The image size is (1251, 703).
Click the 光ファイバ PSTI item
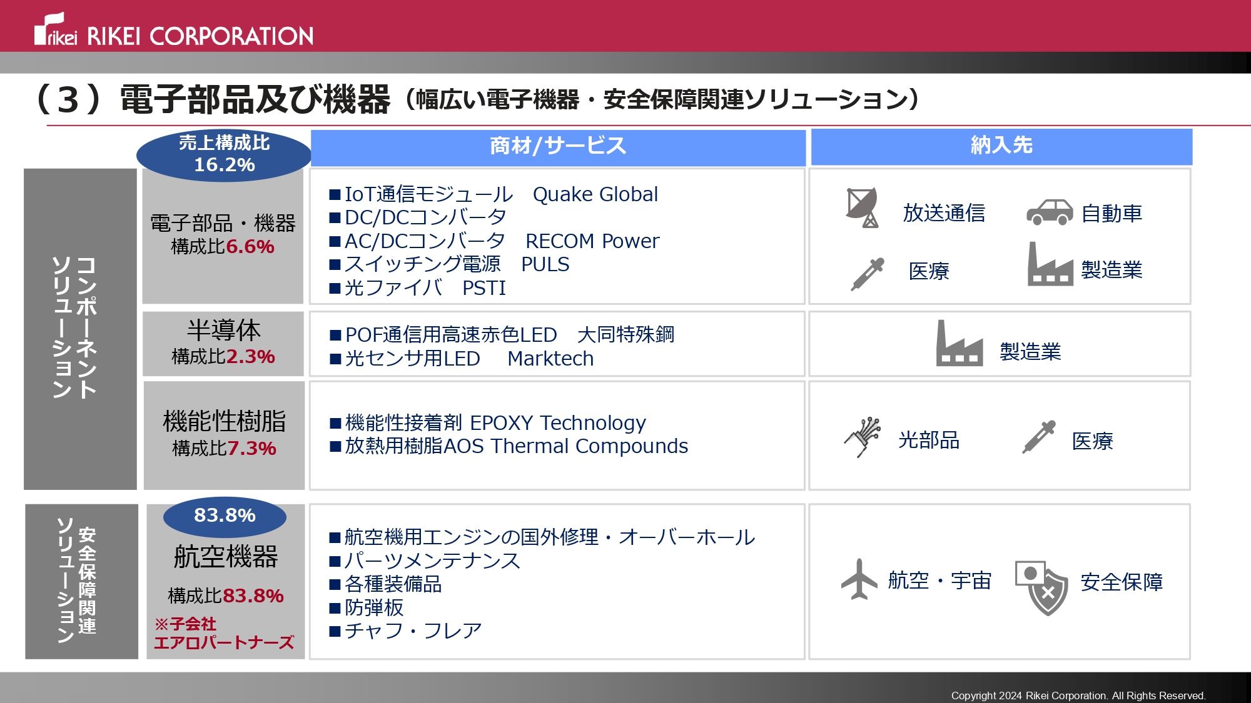point(417,288)
